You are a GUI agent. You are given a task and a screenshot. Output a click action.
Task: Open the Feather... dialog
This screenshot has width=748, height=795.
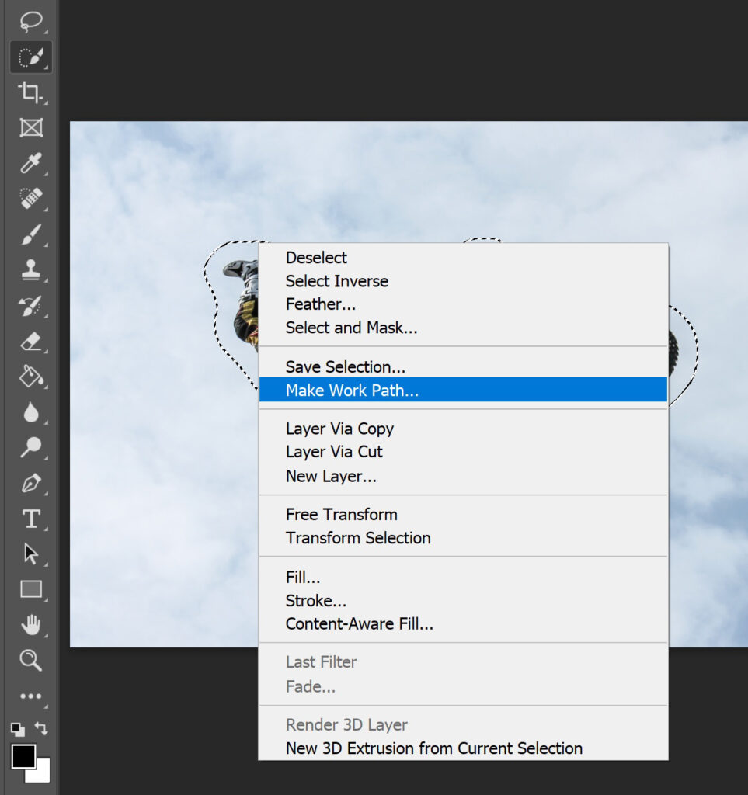tap(463, 304)
